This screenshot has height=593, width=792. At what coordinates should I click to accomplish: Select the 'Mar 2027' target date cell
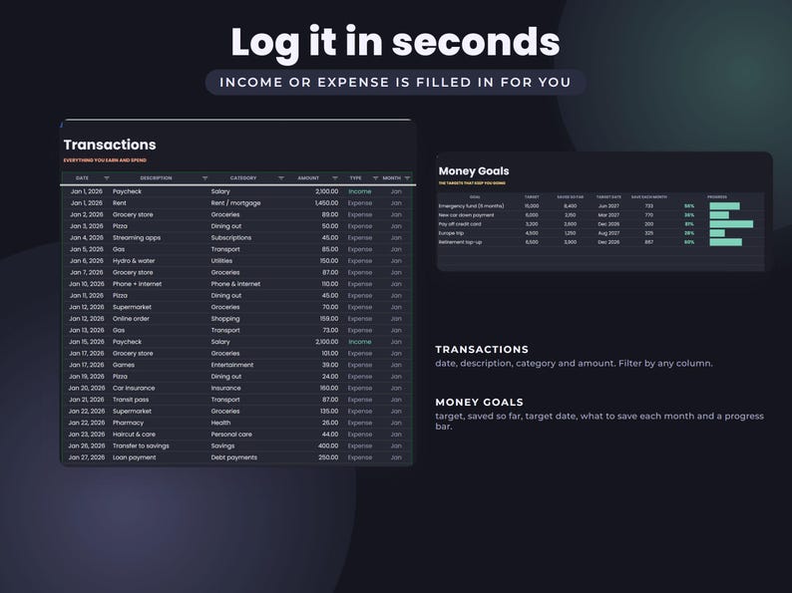(608, 215)
